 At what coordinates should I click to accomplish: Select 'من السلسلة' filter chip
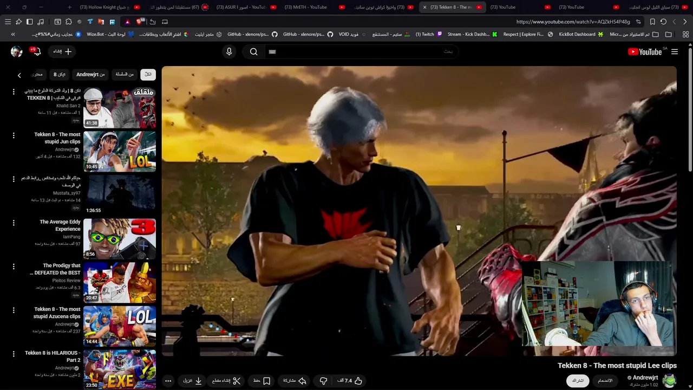pos(125,74)
